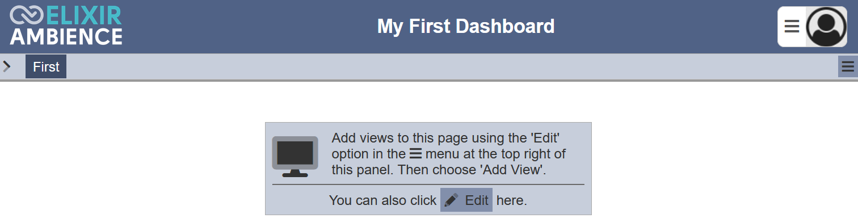Click the Elixir Ambience logo
Screen dimensions: 858x218
66,26
